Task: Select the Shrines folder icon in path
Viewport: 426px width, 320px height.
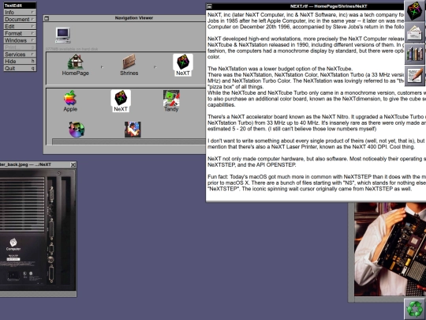Action: coord(129,62)
